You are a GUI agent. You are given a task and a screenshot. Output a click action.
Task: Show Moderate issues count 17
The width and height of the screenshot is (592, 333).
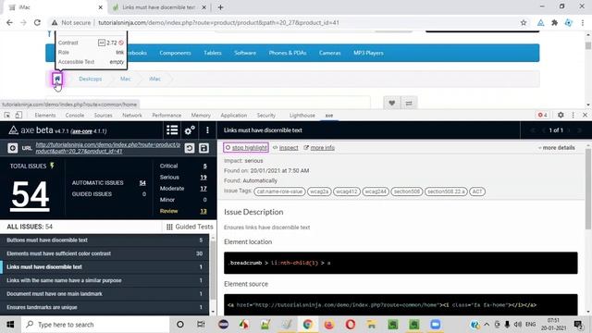pos(203,189)
